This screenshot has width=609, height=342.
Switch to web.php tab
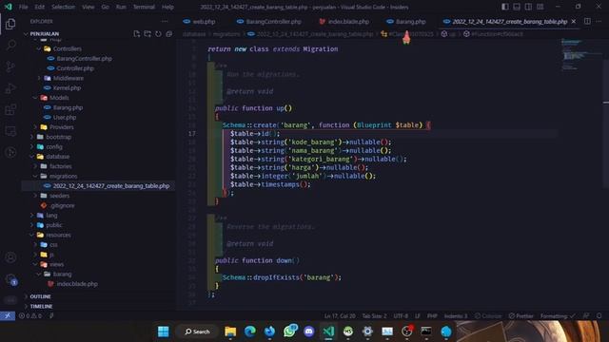pyautogui.click(x=199, y=22)
